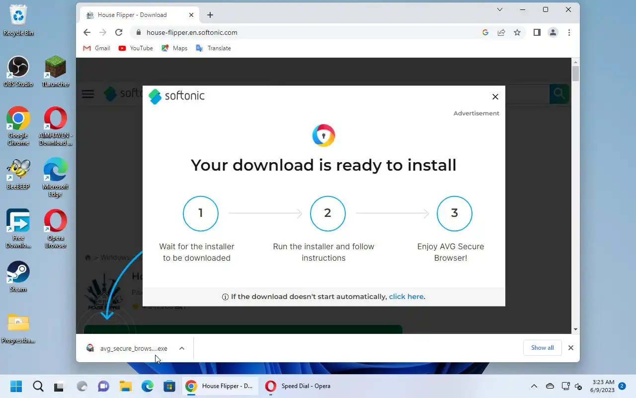The height and width of the screenshot is (398, 636).
Task: Launch OBS Studio from the desktop
Action: [18, 72]
